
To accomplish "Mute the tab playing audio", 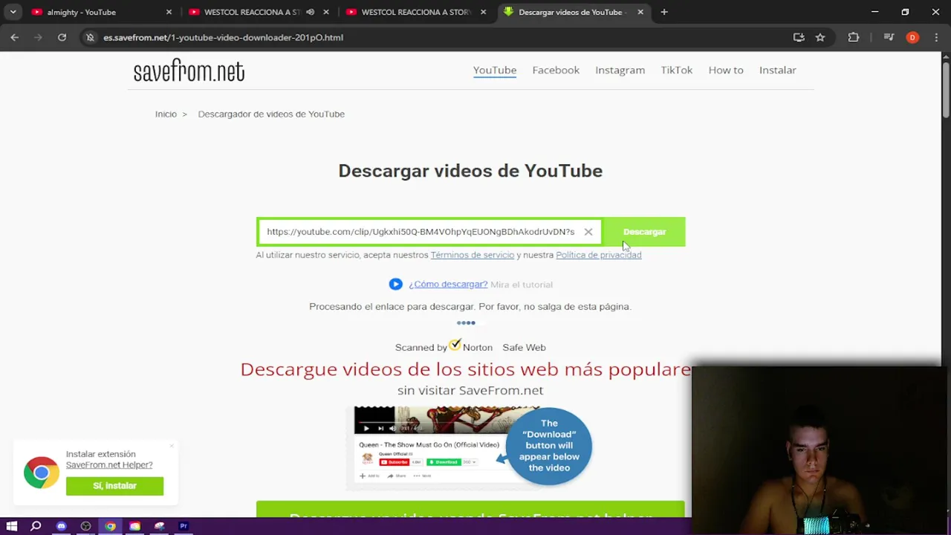I will (311, 12).
